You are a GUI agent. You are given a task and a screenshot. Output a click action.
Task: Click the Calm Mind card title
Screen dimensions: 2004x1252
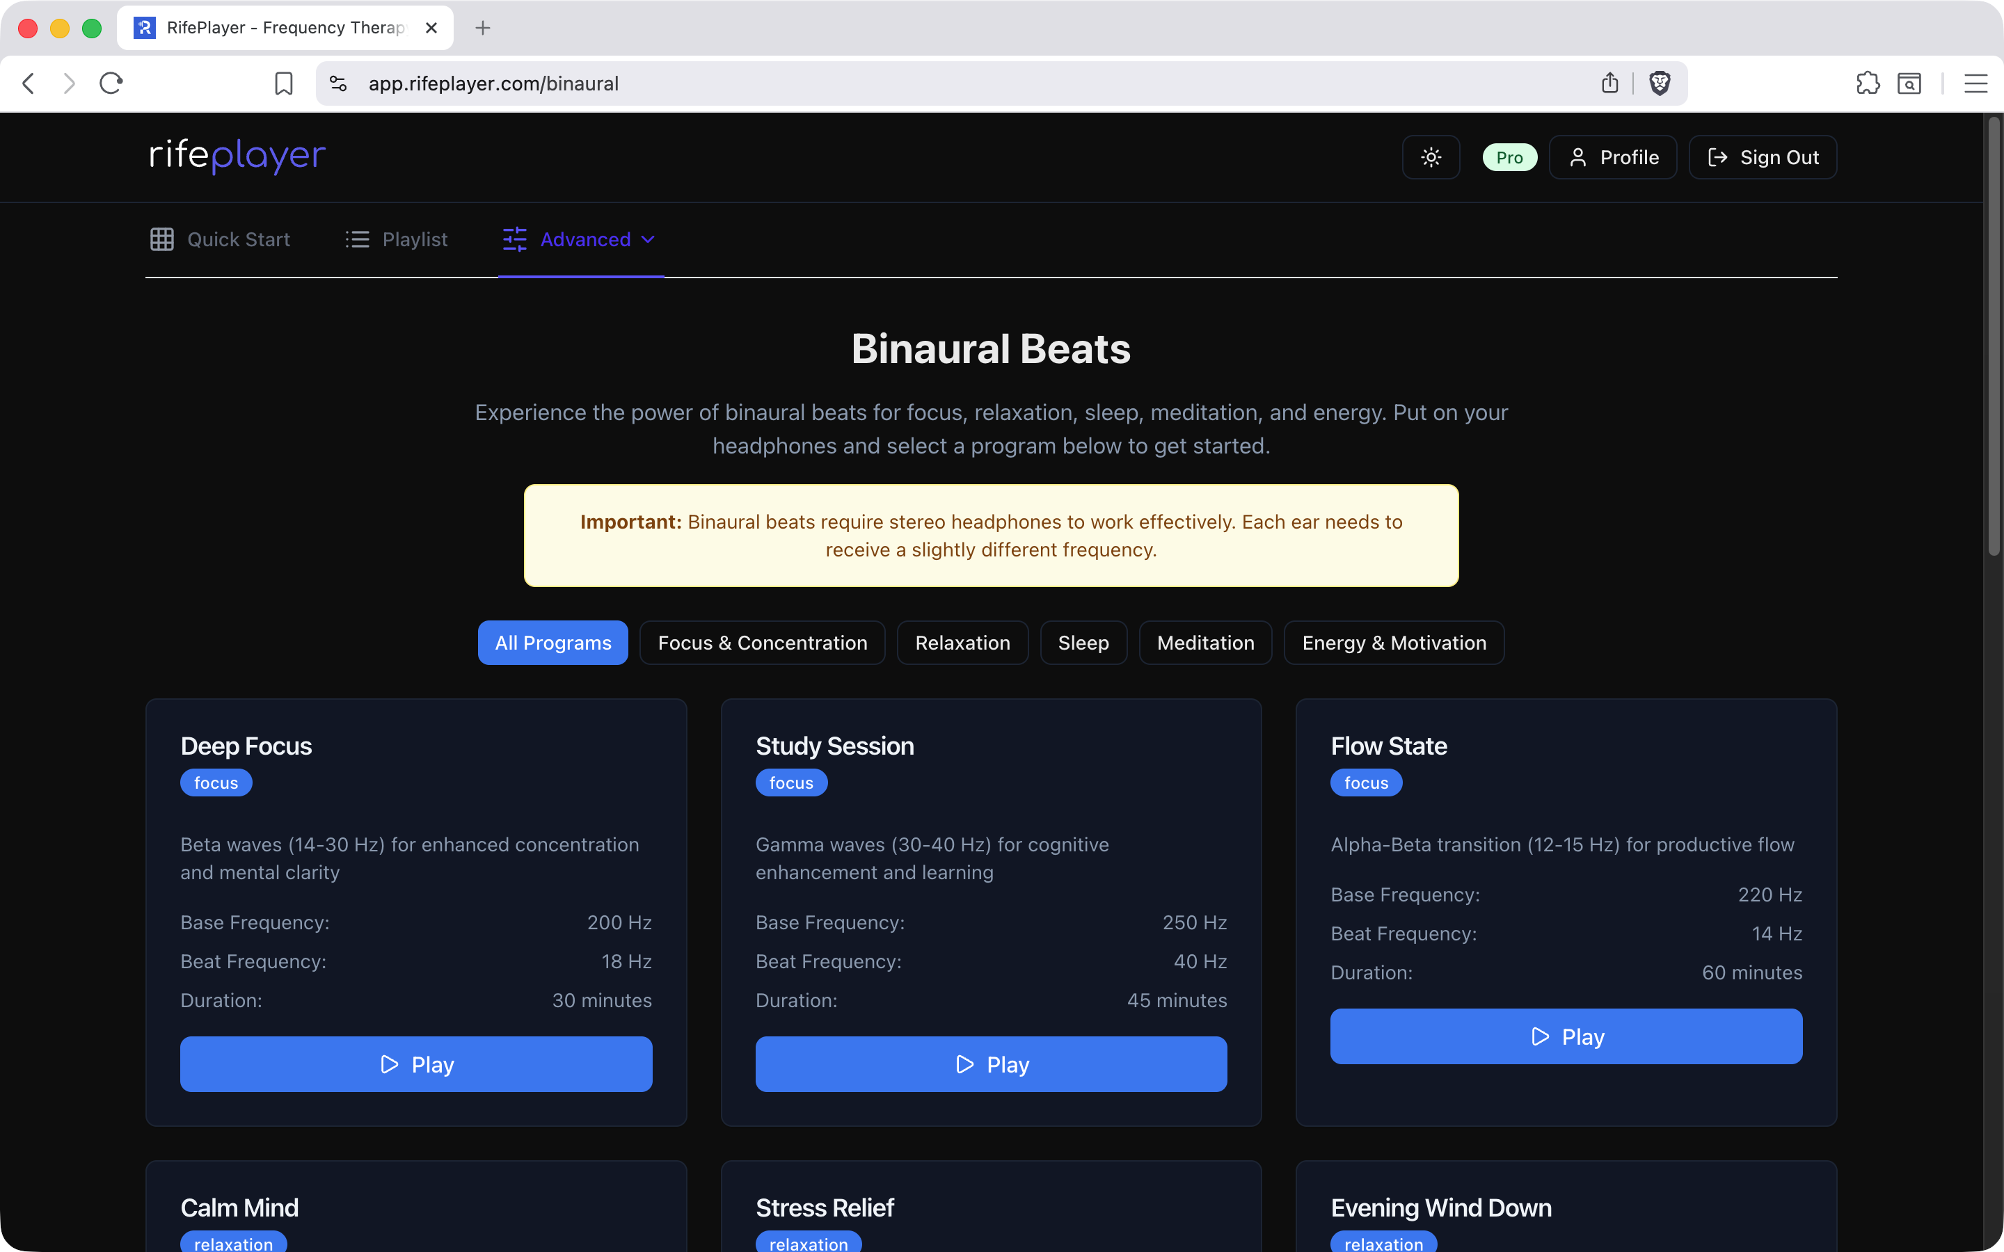click(x=239, y=1208)
